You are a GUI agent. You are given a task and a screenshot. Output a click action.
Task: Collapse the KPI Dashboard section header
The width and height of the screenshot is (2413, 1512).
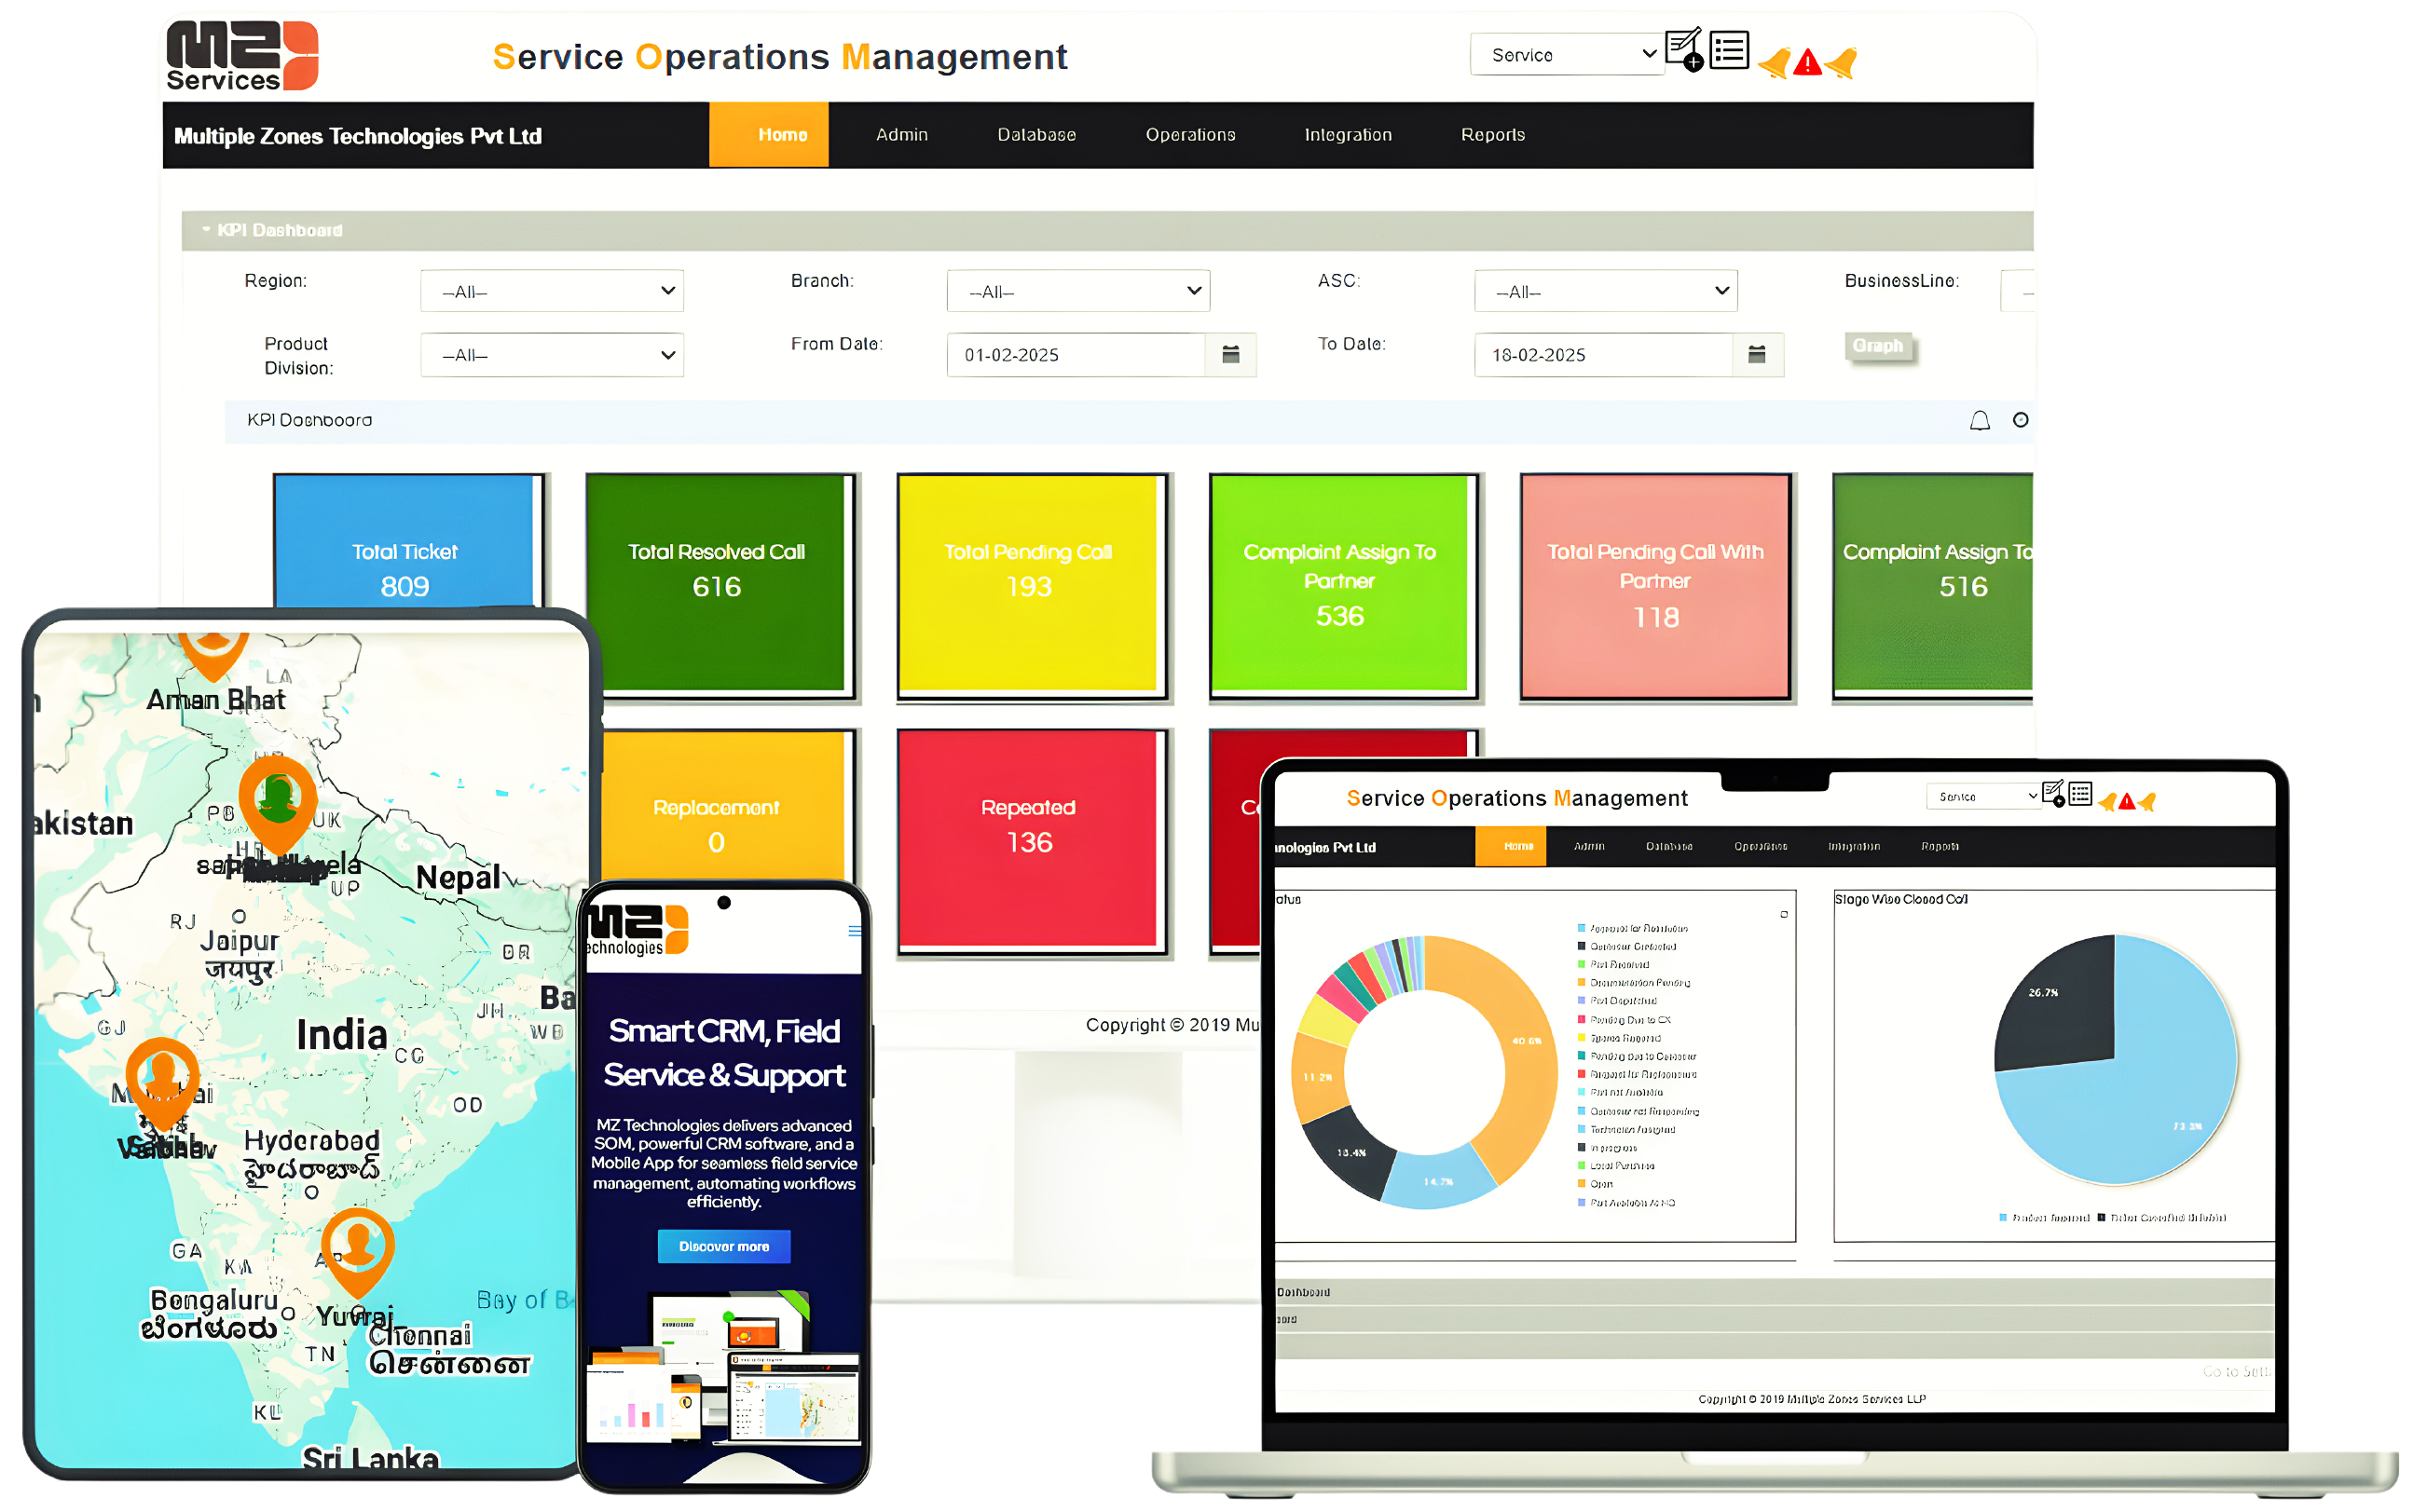coord(1107,230)
